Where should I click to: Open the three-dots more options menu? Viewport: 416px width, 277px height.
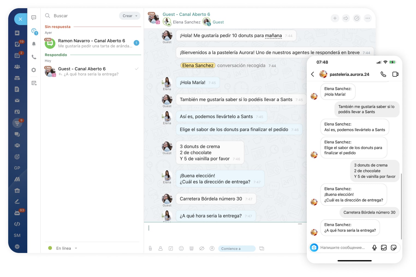(x=368, y=18)
